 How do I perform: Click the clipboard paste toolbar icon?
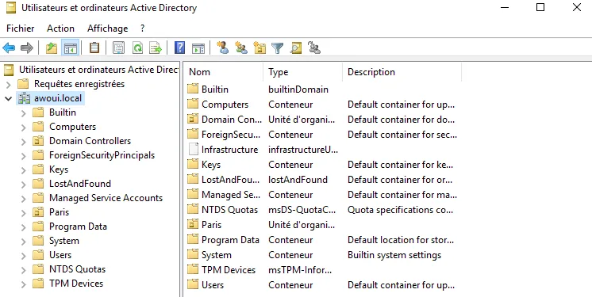[x=94, y=48]
